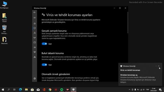The height and width of the screenshot is (92, 164).
Task: Open firewall and network protection icon
Action: [x=35, y=38]
